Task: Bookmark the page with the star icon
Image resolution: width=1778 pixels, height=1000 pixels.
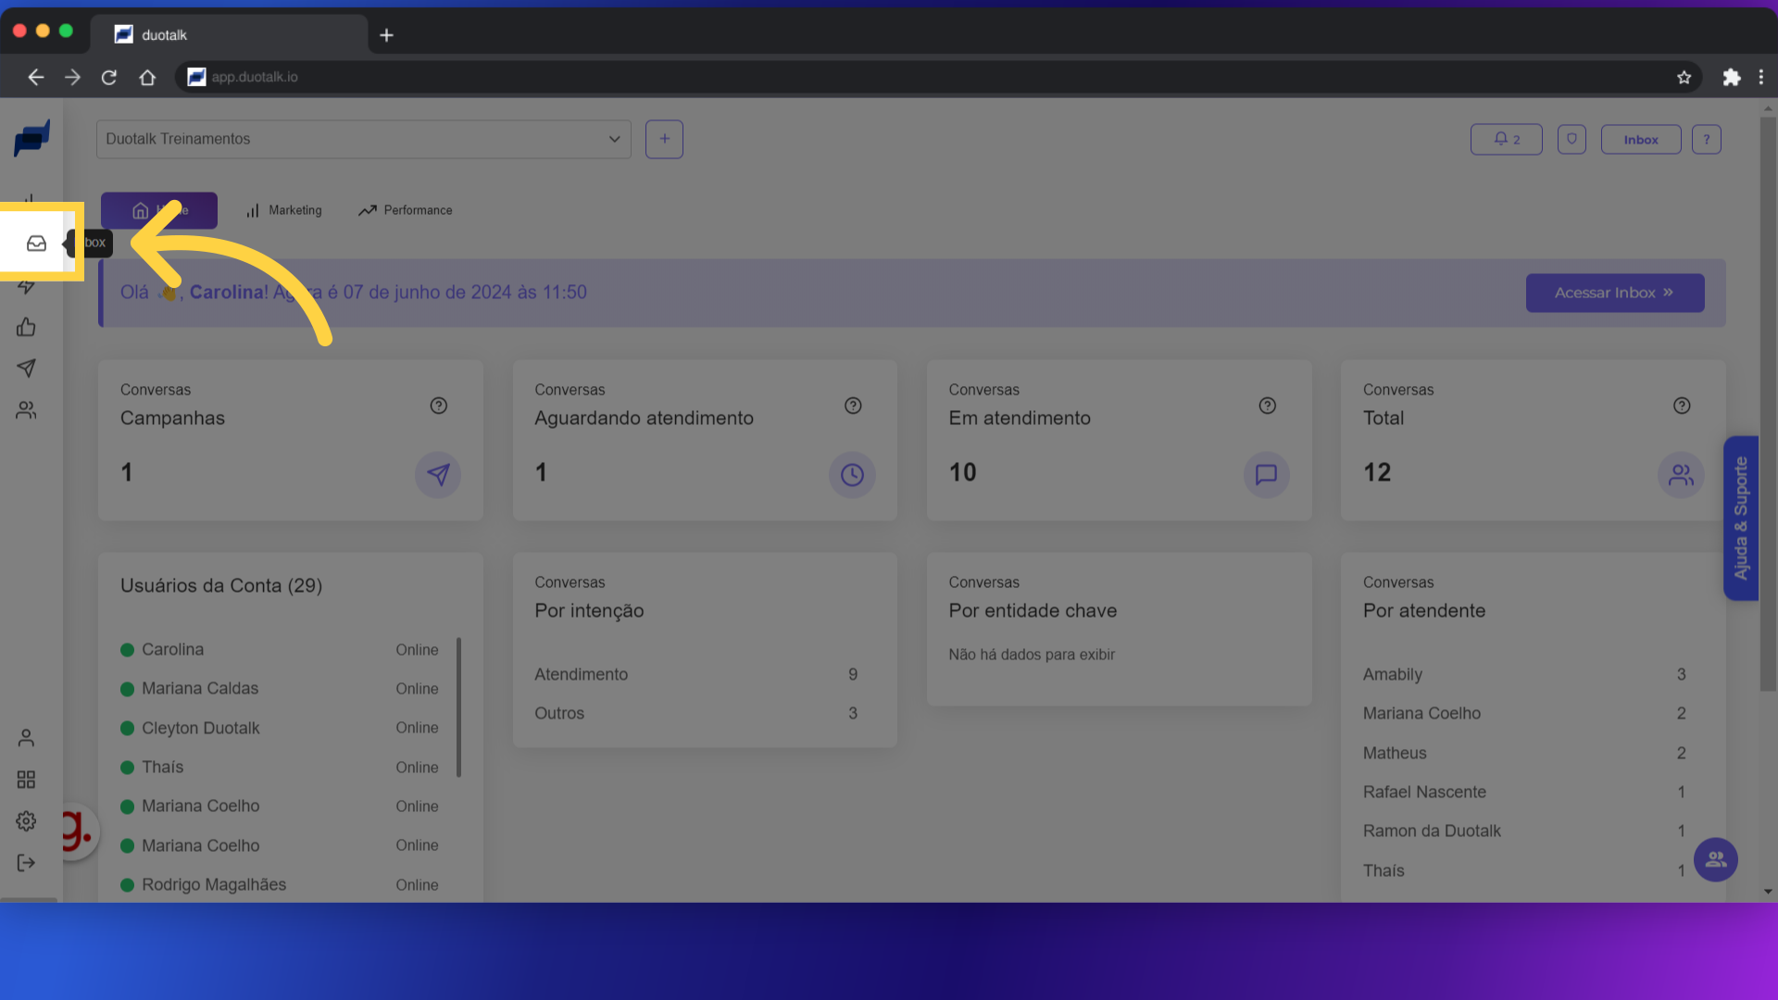Action: click(1684, 77)
